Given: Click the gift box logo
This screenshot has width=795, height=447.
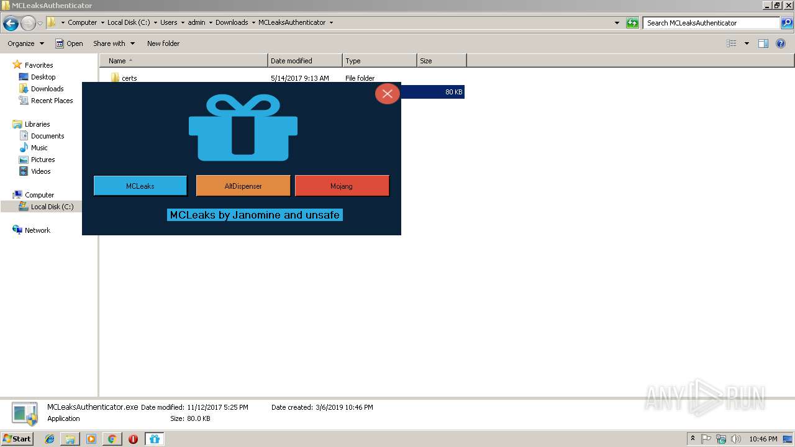Looking at the screenshot, I should [243, 127].
